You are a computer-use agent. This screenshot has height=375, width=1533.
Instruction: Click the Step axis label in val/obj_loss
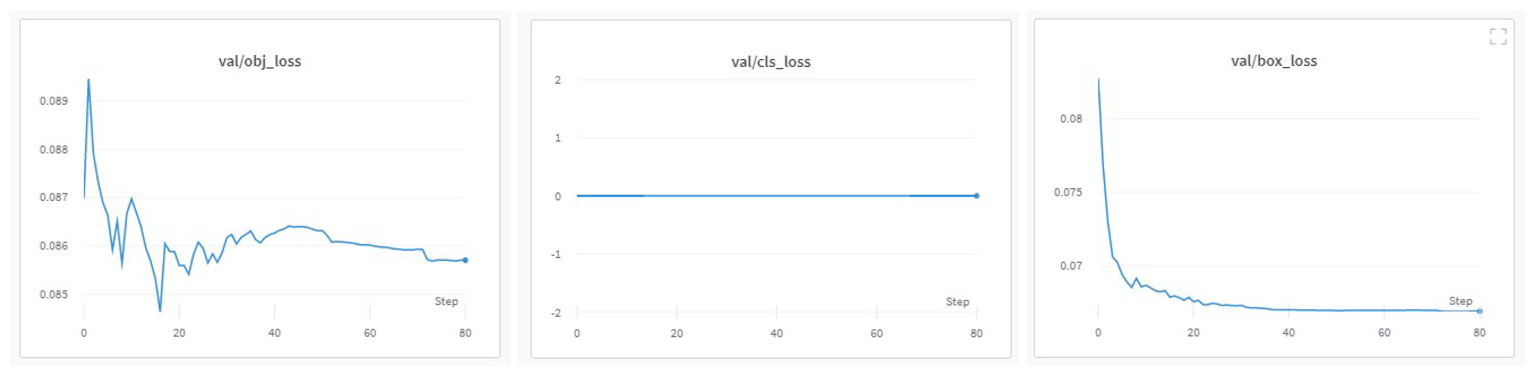446,301
